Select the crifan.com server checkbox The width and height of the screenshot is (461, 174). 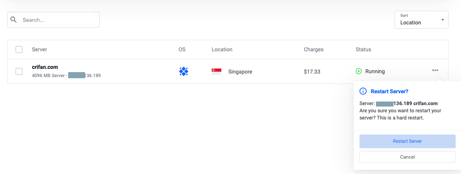[x=19, y=71]
